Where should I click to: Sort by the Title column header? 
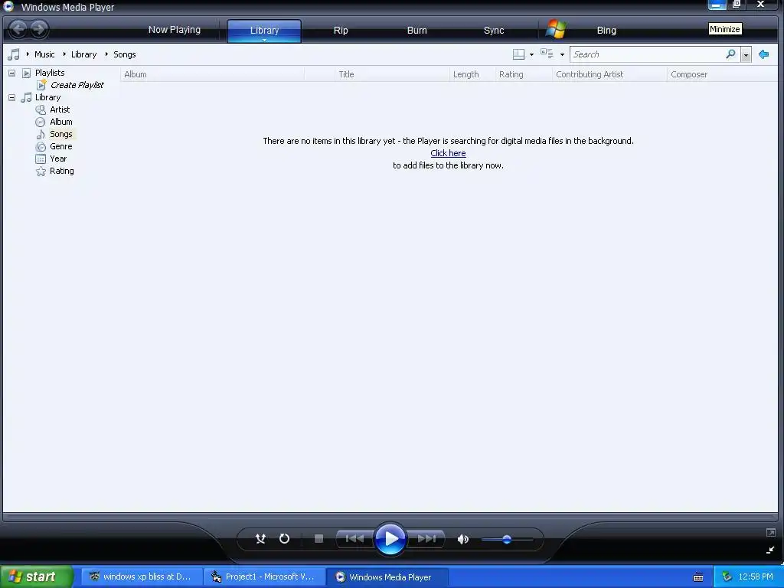(392, 74)
